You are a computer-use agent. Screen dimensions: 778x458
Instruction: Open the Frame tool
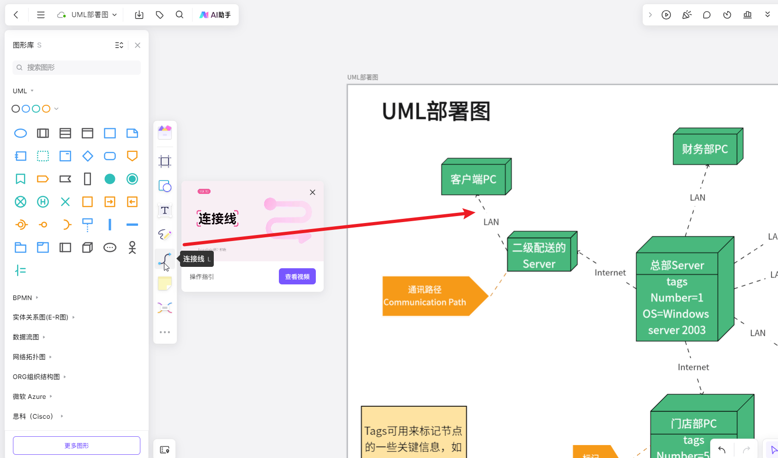pyautogui.click(x=165, y=161)
